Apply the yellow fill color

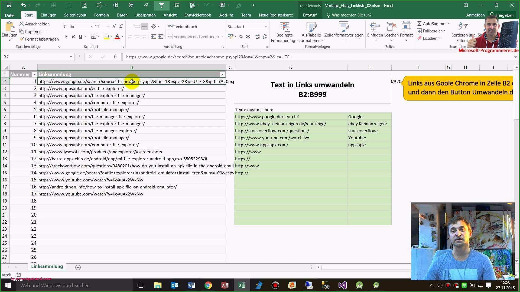point(107,36)
